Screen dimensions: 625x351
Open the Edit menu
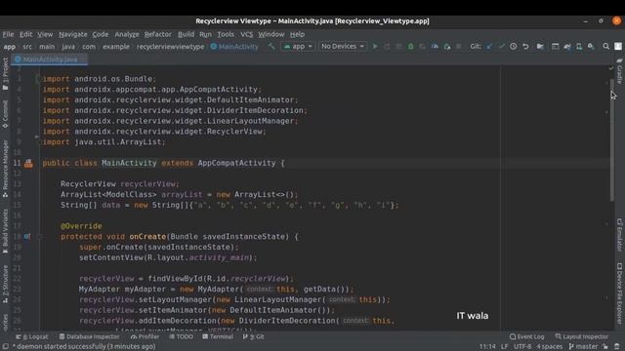[26, 34]
